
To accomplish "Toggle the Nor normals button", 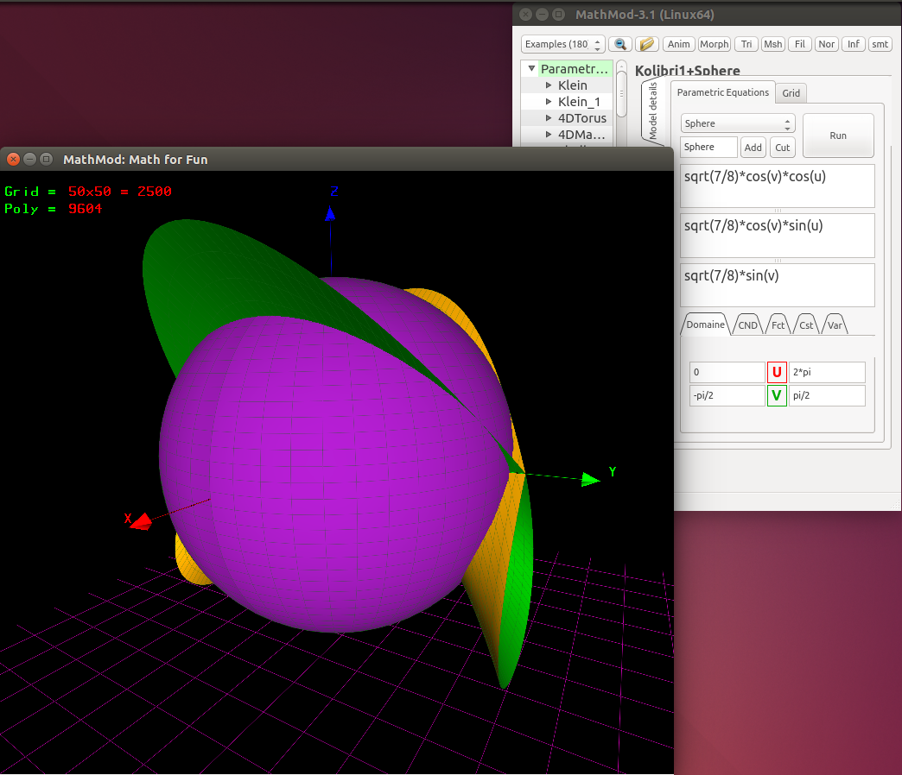I will pos(827,44).
